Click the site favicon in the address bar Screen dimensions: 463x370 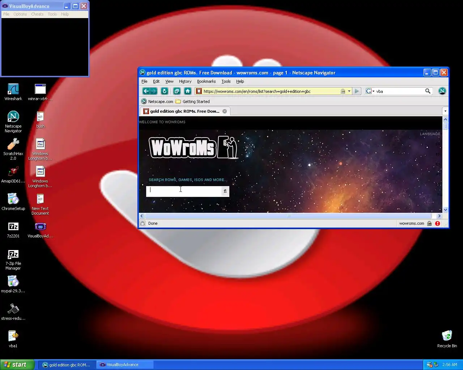point(199,91)
